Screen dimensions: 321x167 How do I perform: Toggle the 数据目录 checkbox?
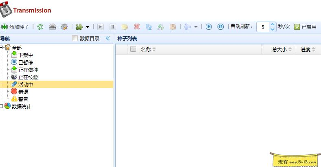tap(75, 38)
